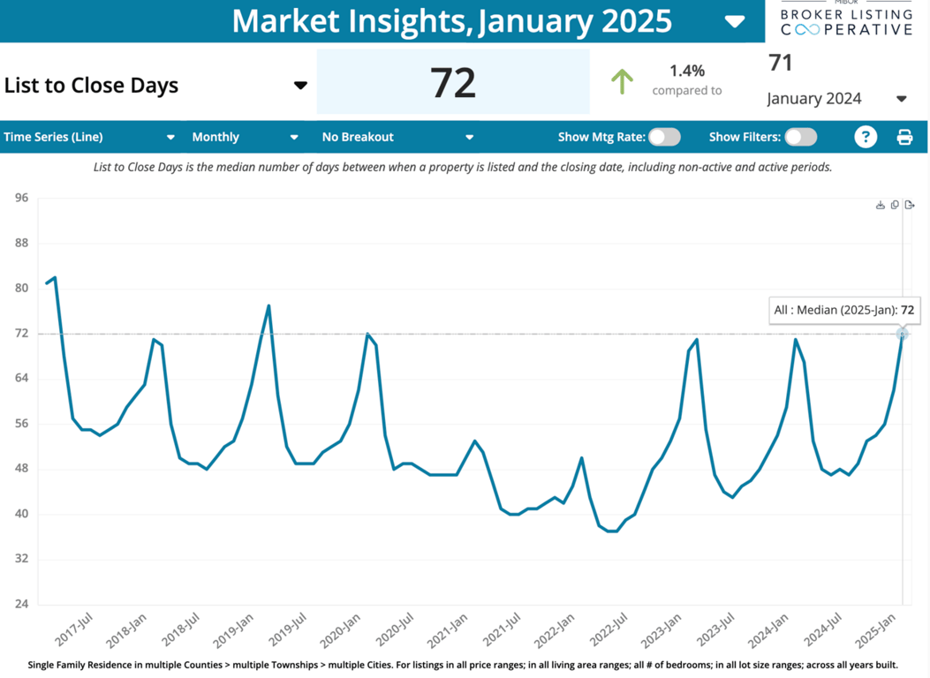
Task: Click the 'compared to' label
Action: click(x=687, y=91)
